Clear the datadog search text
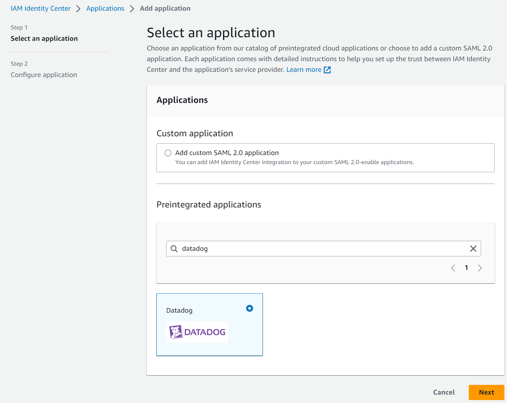Image resolution: width=507 pixels, height=403 pixels. point(473,249)
